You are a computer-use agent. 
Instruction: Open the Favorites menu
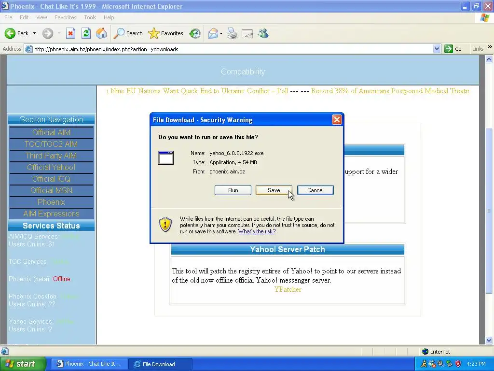66,17
